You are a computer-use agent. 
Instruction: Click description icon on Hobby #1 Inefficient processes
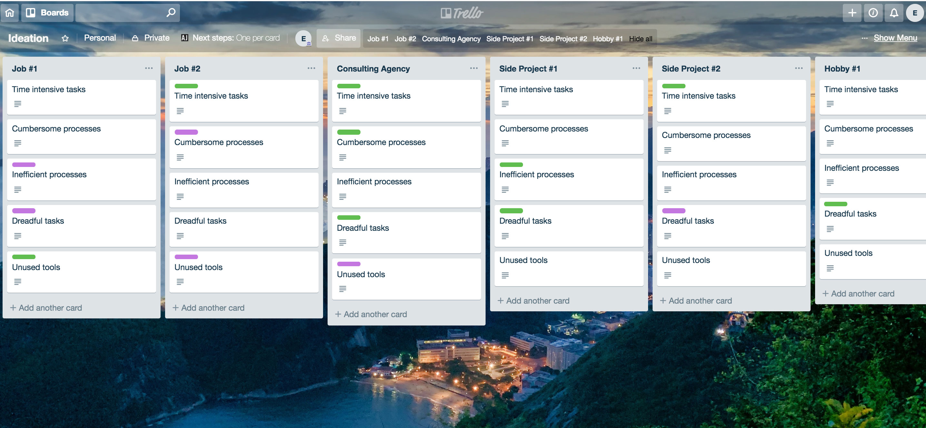click(x=830, y=182)
